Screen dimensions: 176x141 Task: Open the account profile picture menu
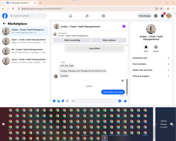click(x=169, y=16)
